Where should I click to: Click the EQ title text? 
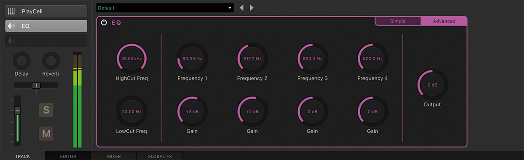coord(117,23)
